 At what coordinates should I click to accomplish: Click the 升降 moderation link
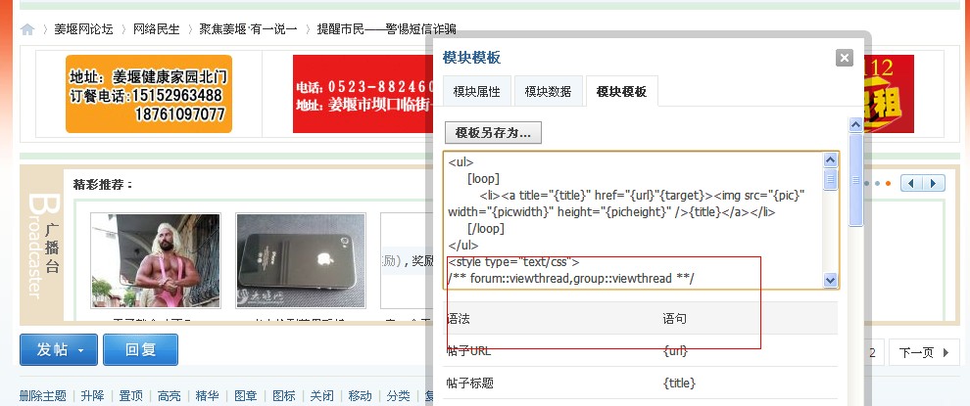(92, 396)
